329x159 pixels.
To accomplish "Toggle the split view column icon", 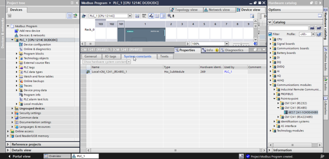I will 163,16.
